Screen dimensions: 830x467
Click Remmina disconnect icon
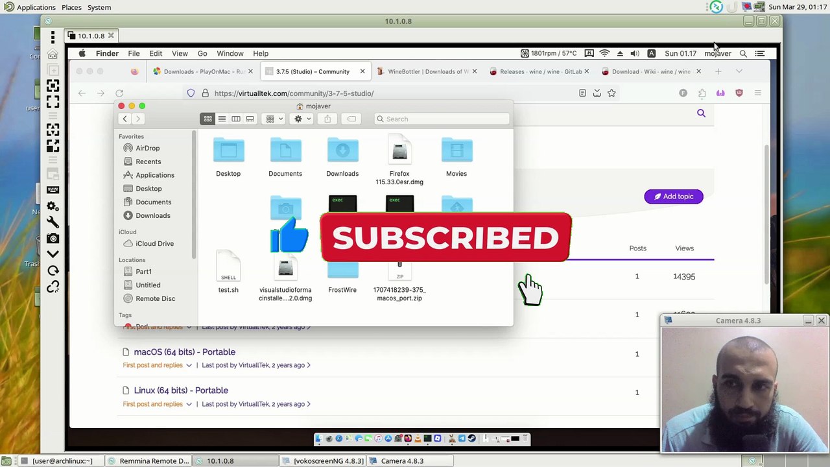pos(53,286)
